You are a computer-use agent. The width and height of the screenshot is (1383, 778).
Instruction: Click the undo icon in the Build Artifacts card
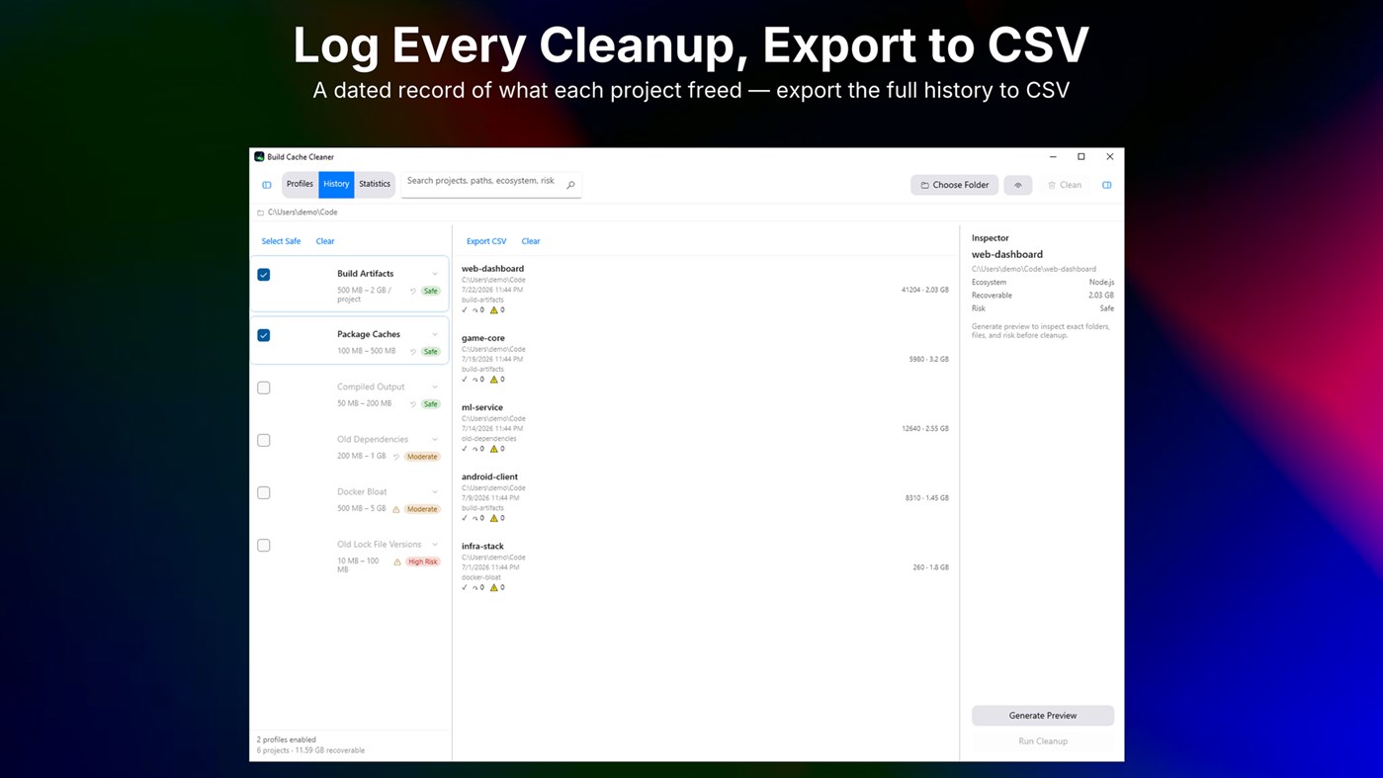413,292
